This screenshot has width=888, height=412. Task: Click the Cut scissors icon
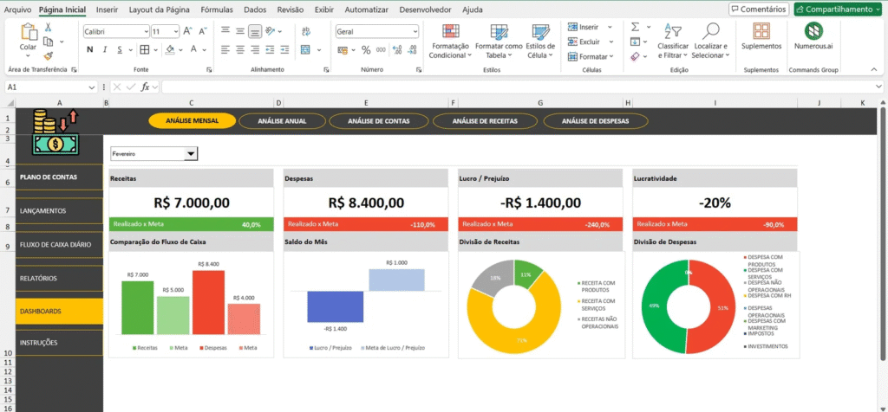[x=49, y=27]
